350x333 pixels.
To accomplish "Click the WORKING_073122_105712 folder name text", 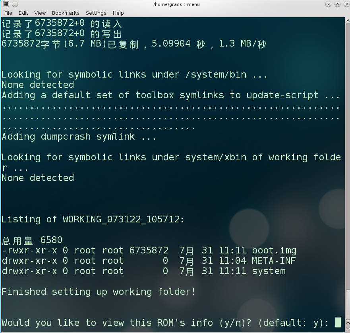I will click(x=121, y=219).
